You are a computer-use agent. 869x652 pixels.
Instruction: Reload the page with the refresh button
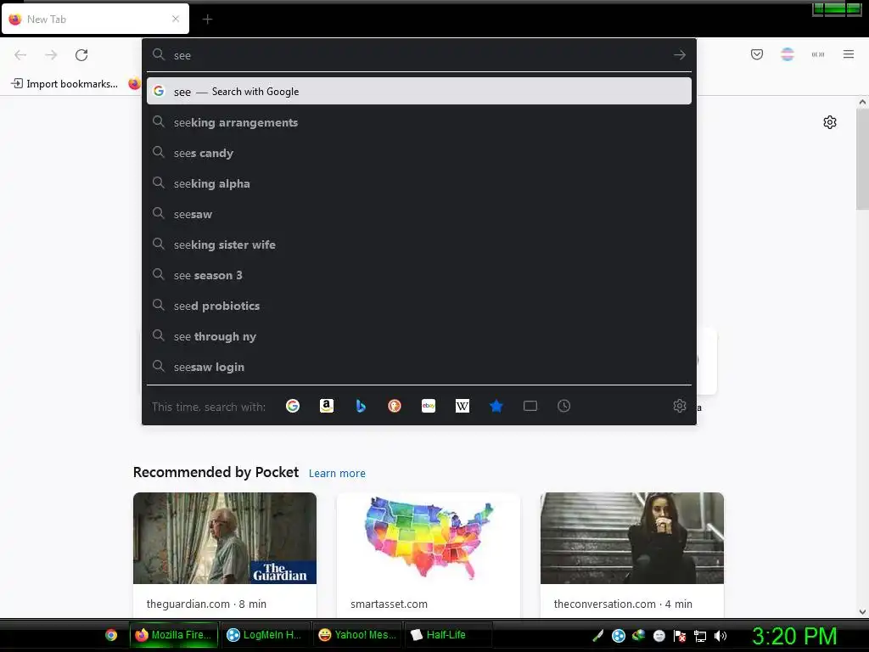click(x=81, y=55)
